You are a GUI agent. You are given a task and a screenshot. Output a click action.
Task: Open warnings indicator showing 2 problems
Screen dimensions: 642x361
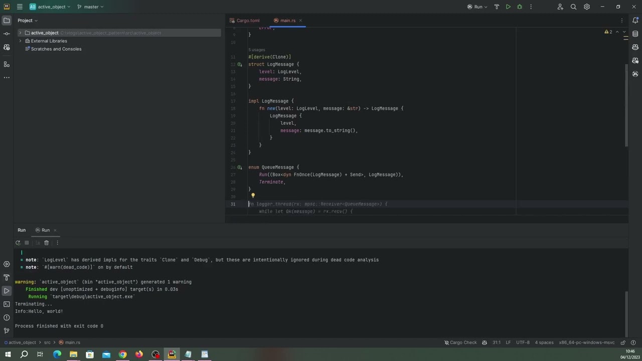(x=608, y=32)
